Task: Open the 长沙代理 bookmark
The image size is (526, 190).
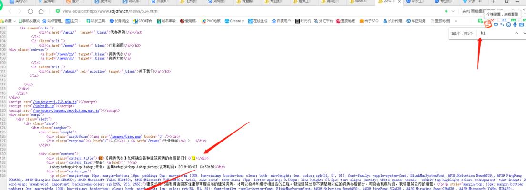Action: (393, 21)
